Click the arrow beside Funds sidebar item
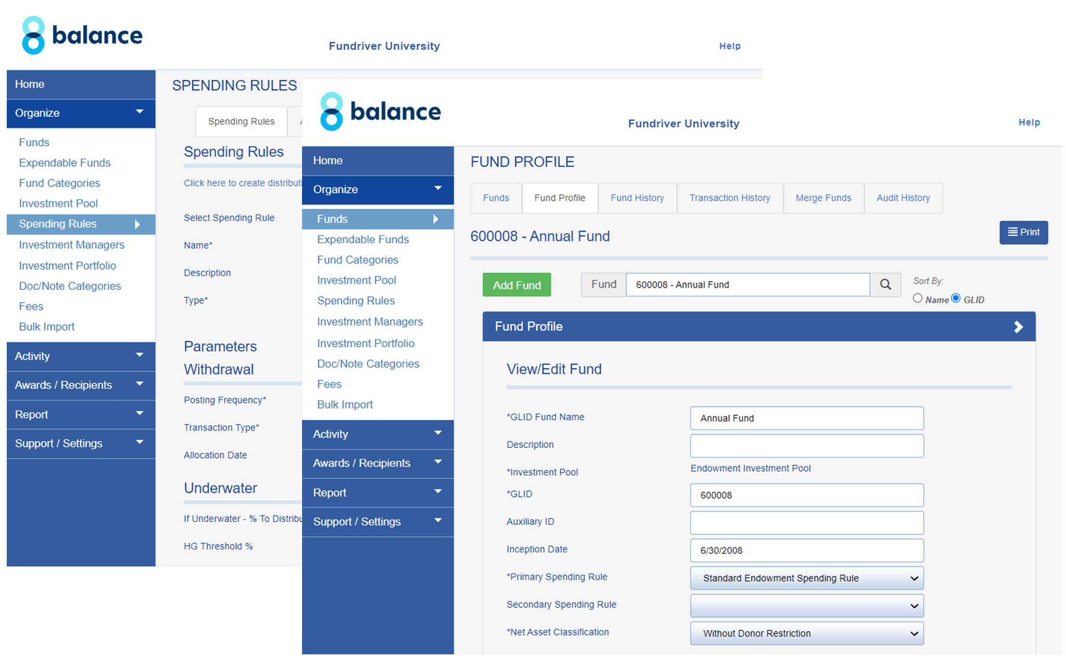The height and width of the screenshot is (665, 1066). coord(436,219)
